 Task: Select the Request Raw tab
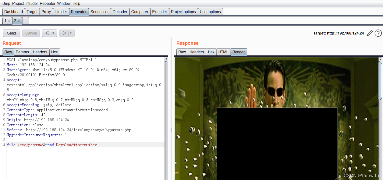tap(8, 52)
